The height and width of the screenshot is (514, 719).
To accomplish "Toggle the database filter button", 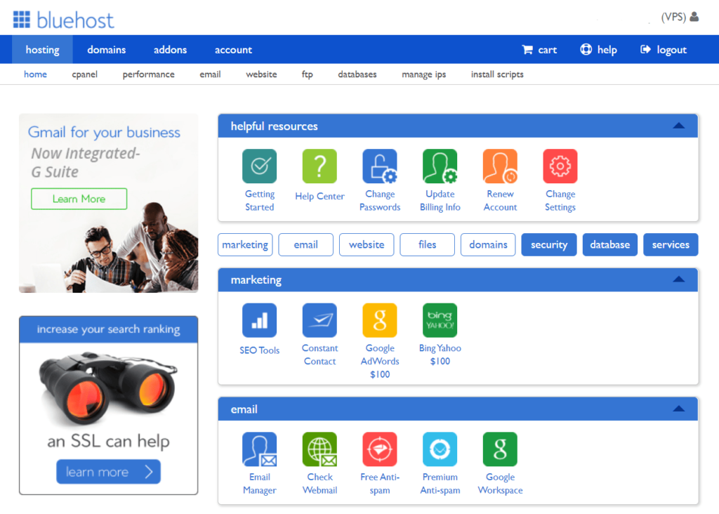I will pos(610,244).
